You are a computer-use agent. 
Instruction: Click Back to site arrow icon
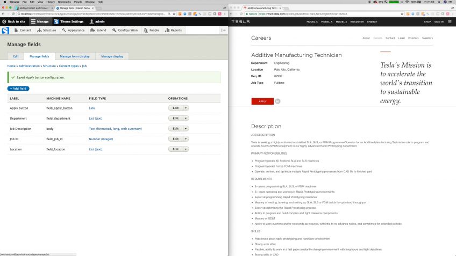coord(4,21)
